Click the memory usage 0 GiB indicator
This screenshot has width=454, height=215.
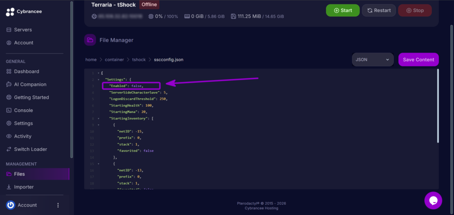204,16
